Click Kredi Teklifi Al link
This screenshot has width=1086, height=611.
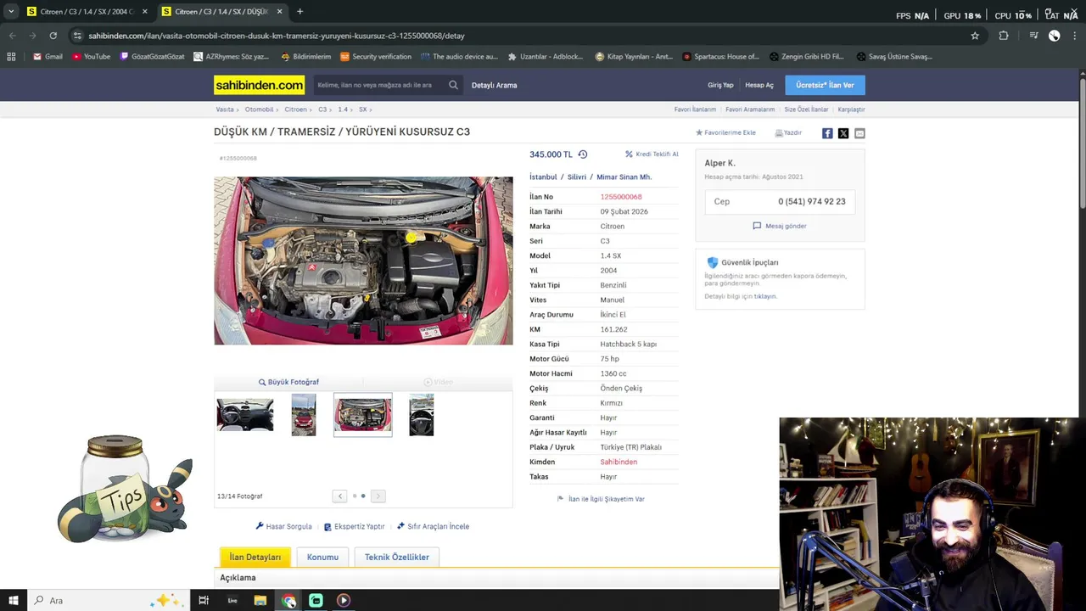[x=652, y=154]
